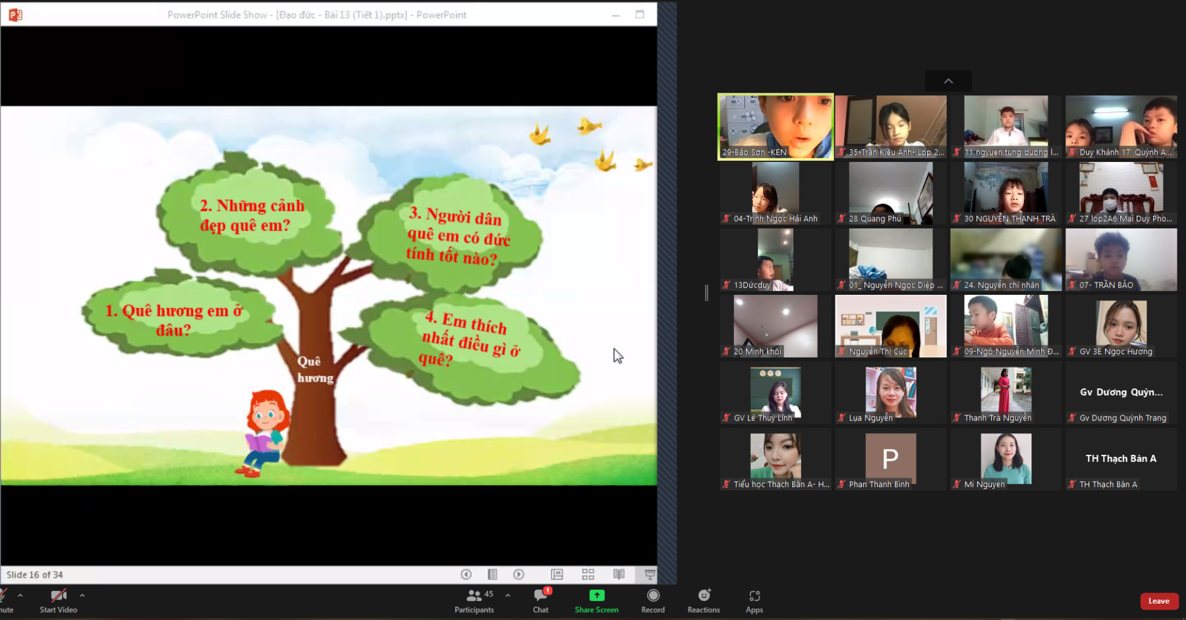Collapse the gallery with the top chevron
This screenshot has width=1186, height=620.
948,81
